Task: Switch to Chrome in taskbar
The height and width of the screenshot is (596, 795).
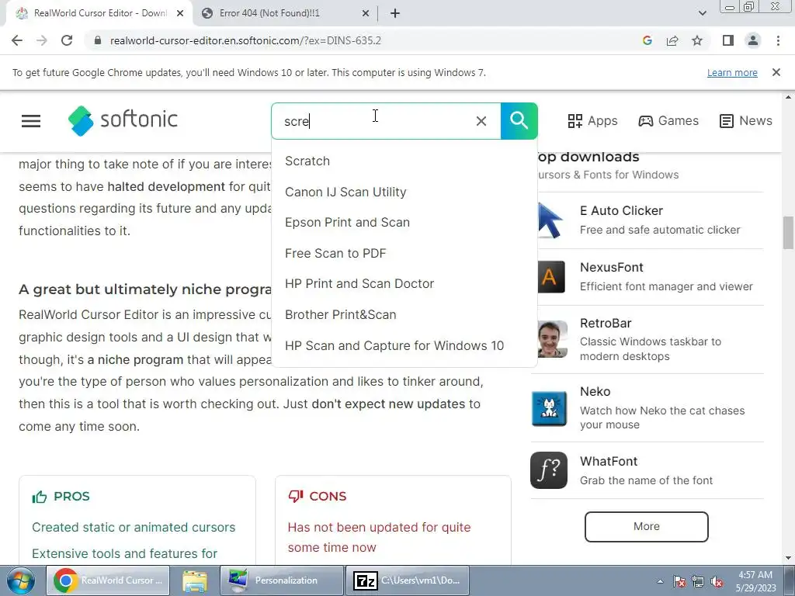Action: click(x=108, y=580)
